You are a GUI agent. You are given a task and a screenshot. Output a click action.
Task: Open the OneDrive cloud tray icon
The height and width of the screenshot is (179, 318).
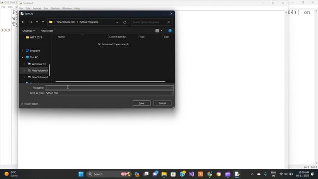259,174
